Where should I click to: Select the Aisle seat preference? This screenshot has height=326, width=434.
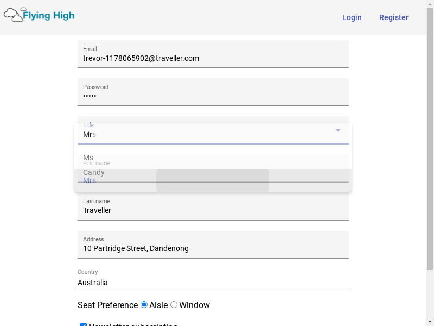(144, 305)
